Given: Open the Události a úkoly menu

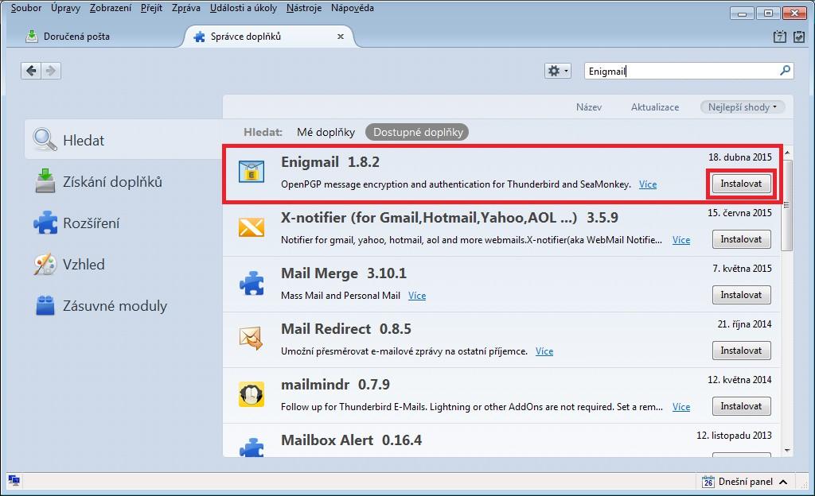Looking at the screenshot, I should point(244,8).
